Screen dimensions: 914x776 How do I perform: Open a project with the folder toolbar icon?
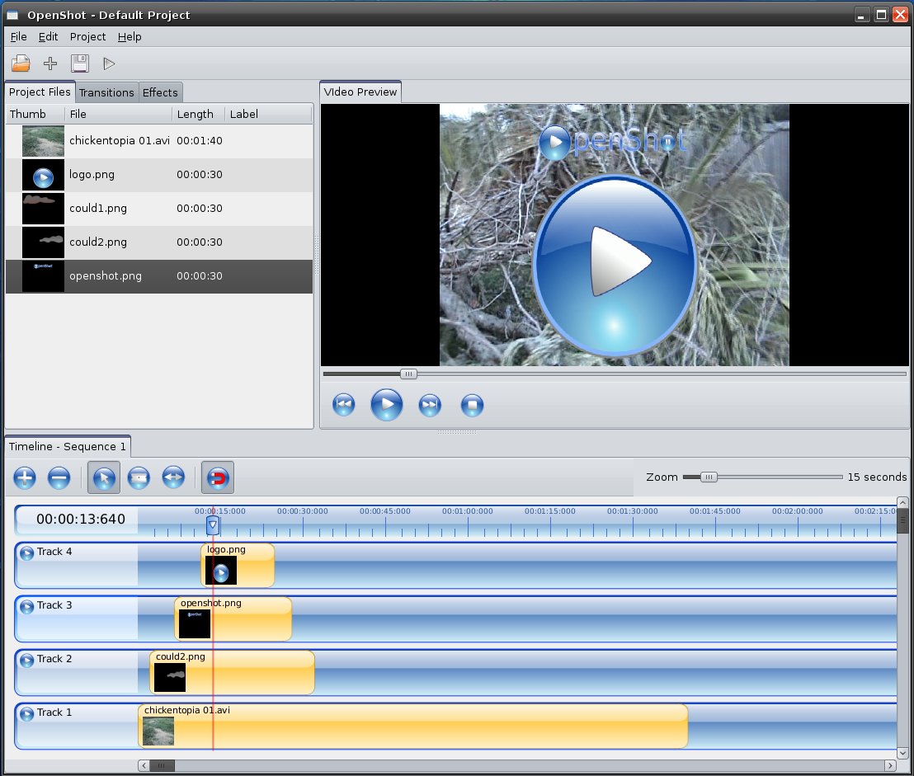click(20, 63)
